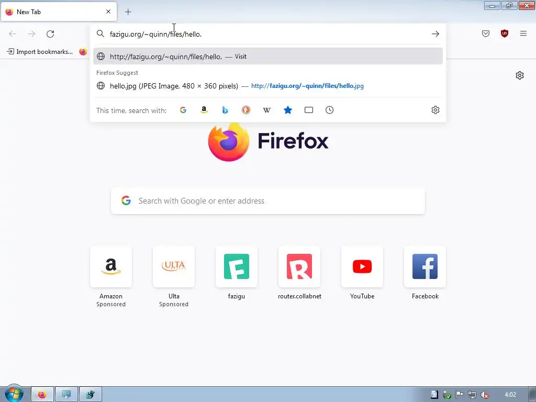Select the New Tab tab

pyautogui.click(x=59, y=12)
